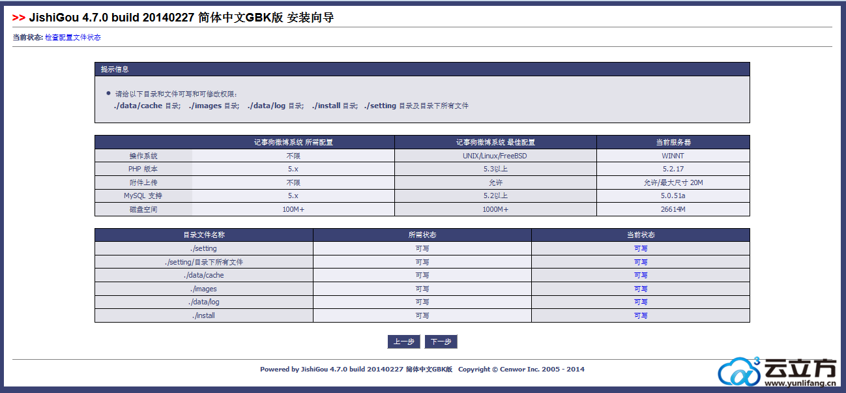This screenshot has height=393, width=846.
Task: Click ./setting 目录及目录下所有文件 hint text
Action: pos(416,106)
